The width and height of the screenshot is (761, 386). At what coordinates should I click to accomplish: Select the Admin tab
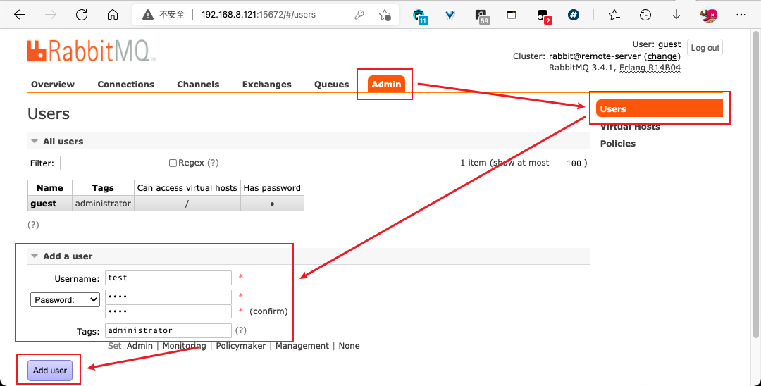(x=386, y=85)
